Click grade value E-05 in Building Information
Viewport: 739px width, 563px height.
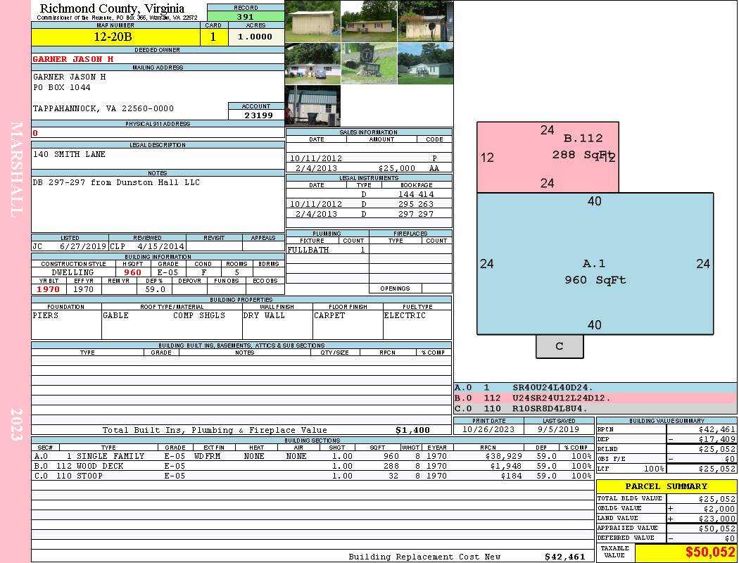tap(168, 272)
